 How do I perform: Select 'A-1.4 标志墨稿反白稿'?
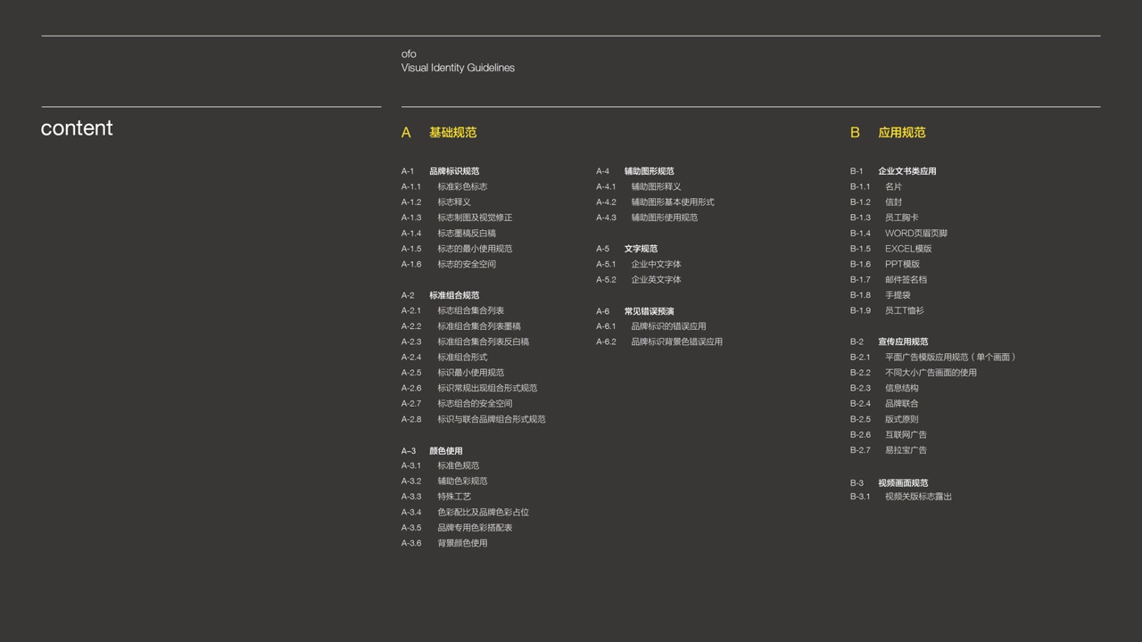pyautogui.click(x=449, y=234)
